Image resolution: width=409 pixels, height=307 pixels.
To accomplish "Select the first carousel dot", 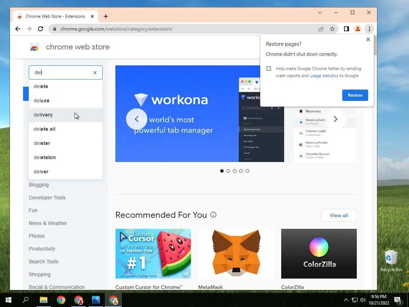I will point(222,171).
